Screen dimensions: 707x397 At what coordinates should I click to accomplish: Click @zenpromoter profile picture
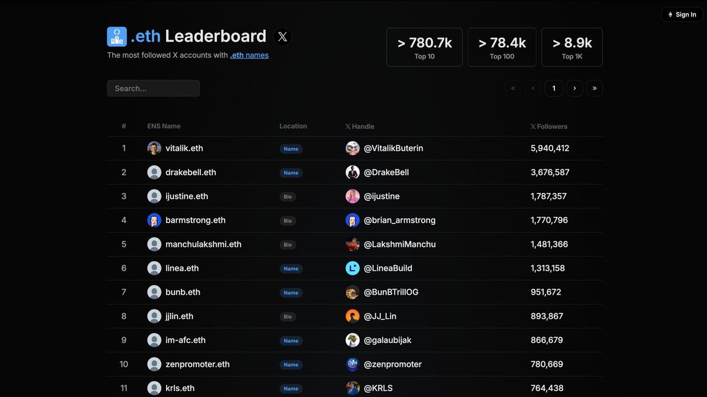(x=352, y=364)
